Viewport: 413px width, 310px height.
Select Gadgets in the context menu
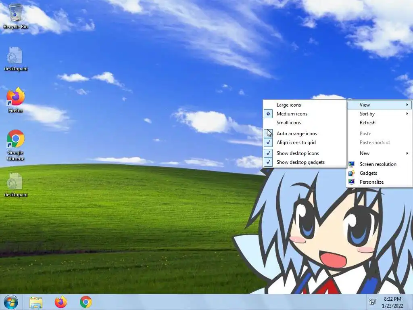tap(379, 173)
